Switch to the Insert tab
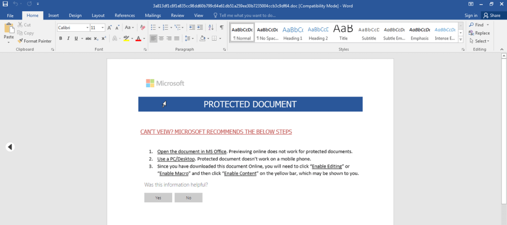Viewport: 507px width, 225px height. coord(54,16)
